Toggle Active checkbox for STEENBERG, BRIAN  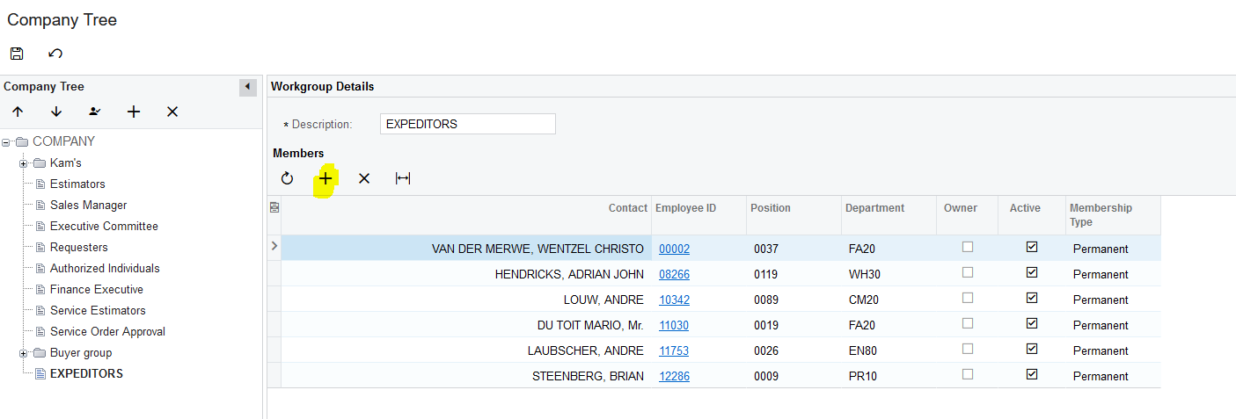[x=1032, y=375]
